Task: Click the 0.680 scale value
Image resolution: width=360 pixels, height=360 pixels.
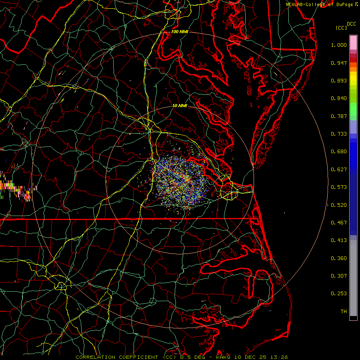Action: pyautogui.click(x=339, y=152)
